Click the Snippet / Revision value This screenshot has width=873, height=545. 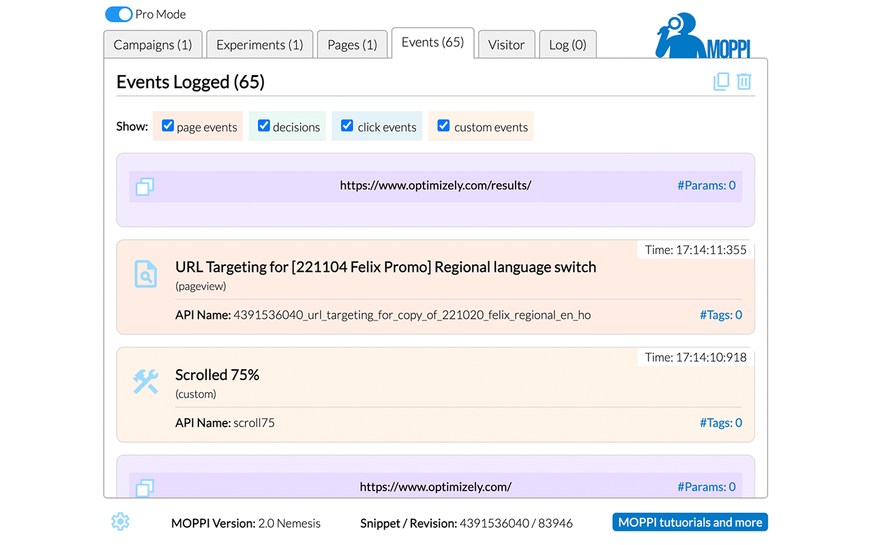(516, 523)
